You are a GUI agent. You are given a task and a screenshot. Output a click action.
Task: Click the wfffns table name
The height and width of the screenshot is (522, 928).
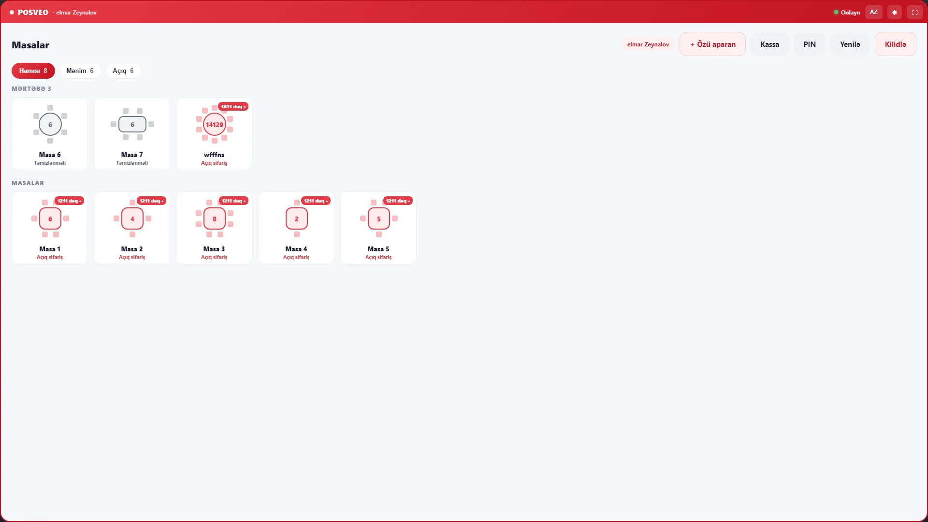click(214, 155)
